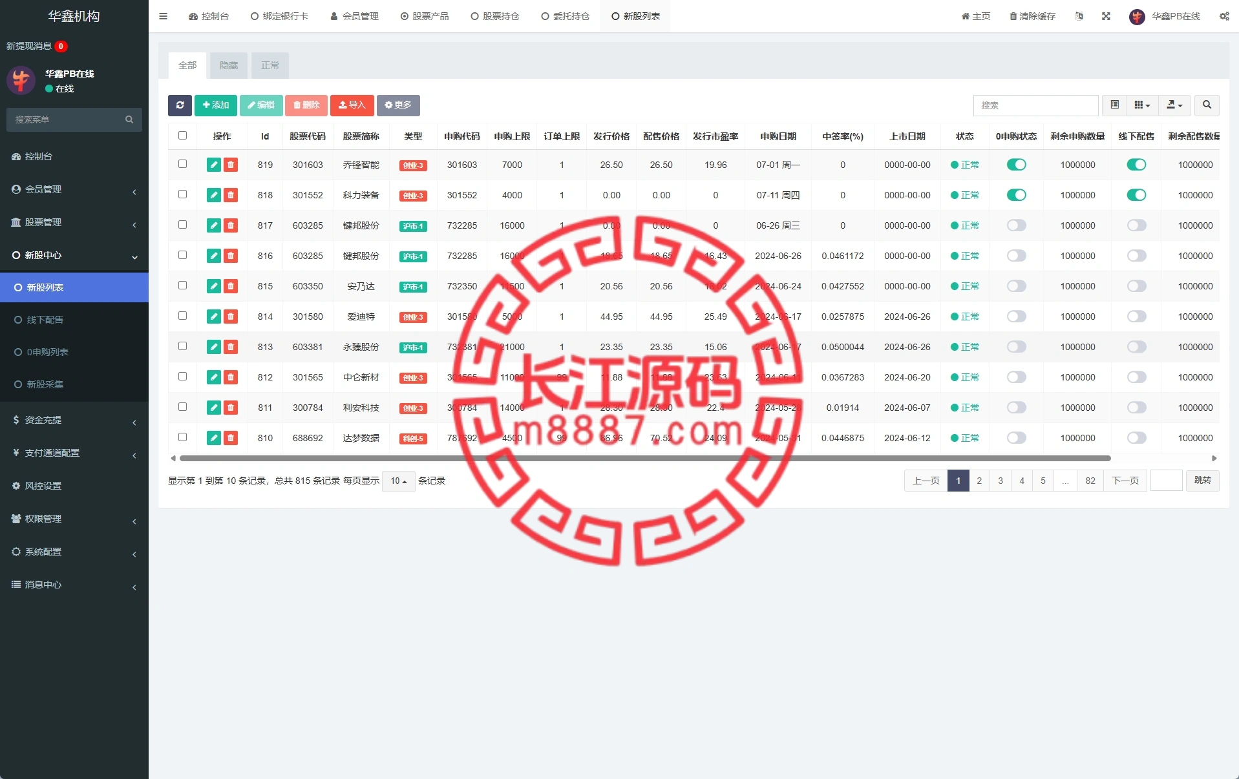Edit row 811 with green pencil icon
Screen dimensions: 1239x779
[x=214, y=408]
